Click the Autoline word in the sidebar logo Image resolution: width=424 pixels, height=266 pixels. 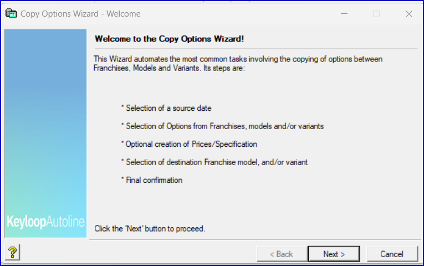pos(64,222)
